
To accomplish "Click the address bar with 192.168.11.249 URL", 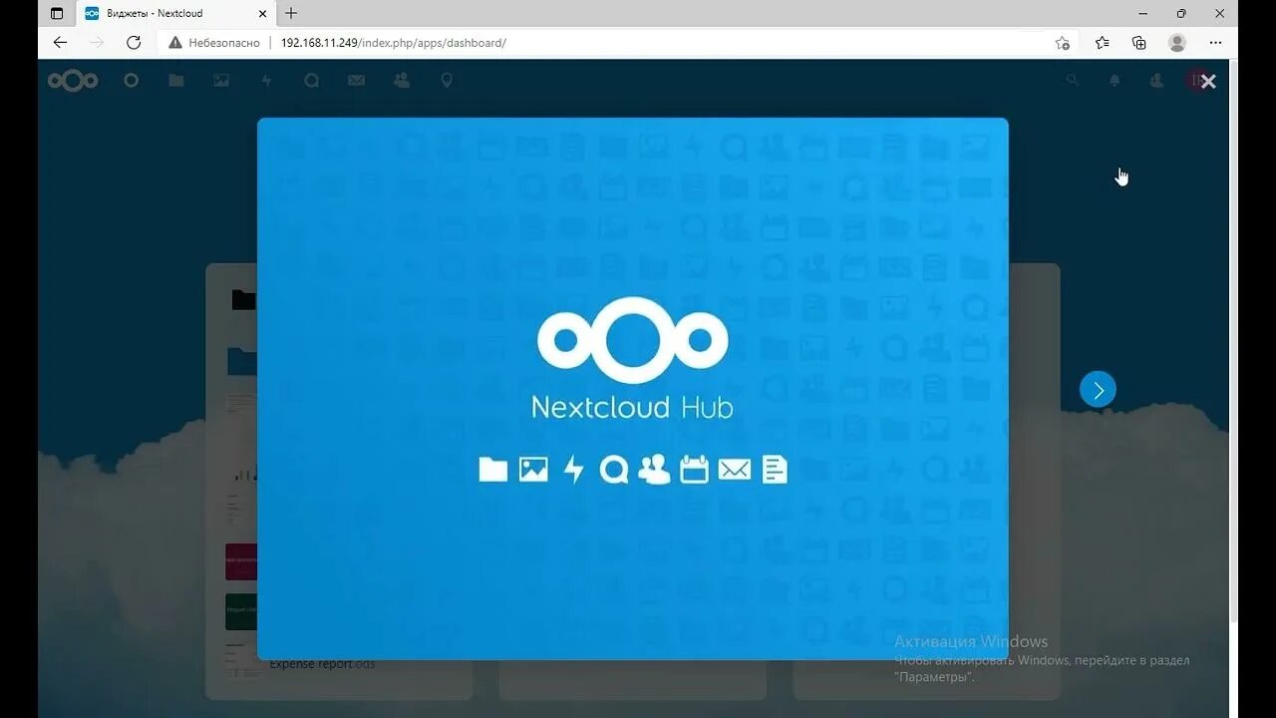I will point(618,43).
